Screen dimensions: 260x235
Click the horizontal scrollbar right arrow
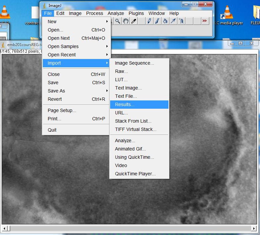[x=254, y=228]
